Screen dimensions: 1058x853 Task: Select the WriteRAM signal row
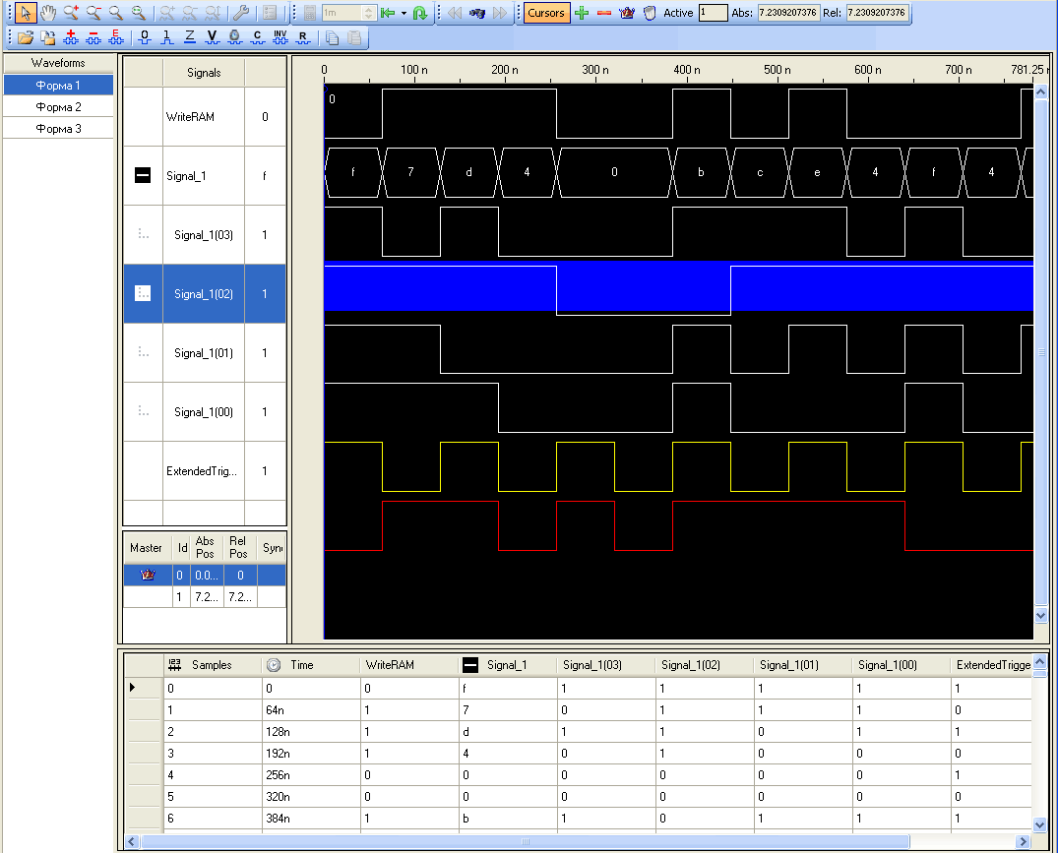click(190, 117)
